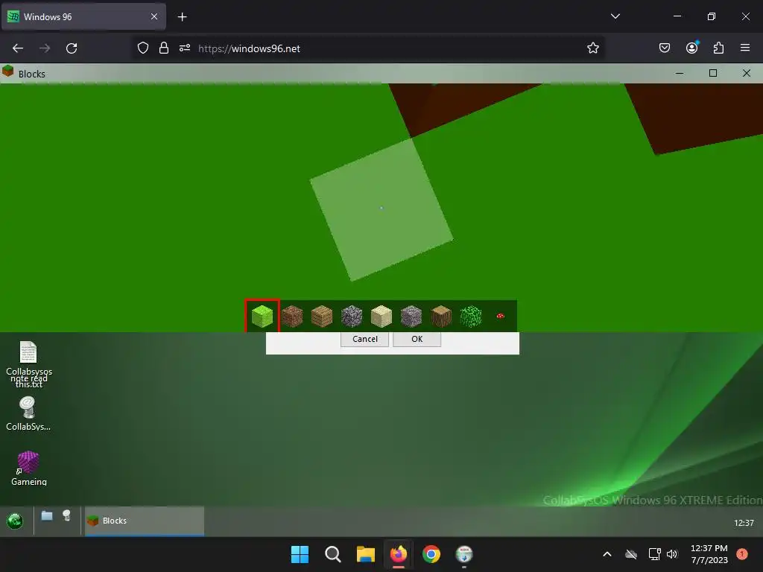763x572 pixels.
Task: Open site permissions icon in address bar
Action: tap(185, 48)
